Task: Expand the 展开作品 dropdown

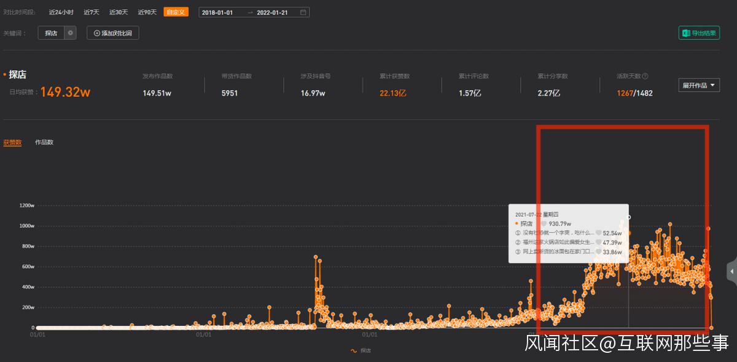Action: click(699, 85)
